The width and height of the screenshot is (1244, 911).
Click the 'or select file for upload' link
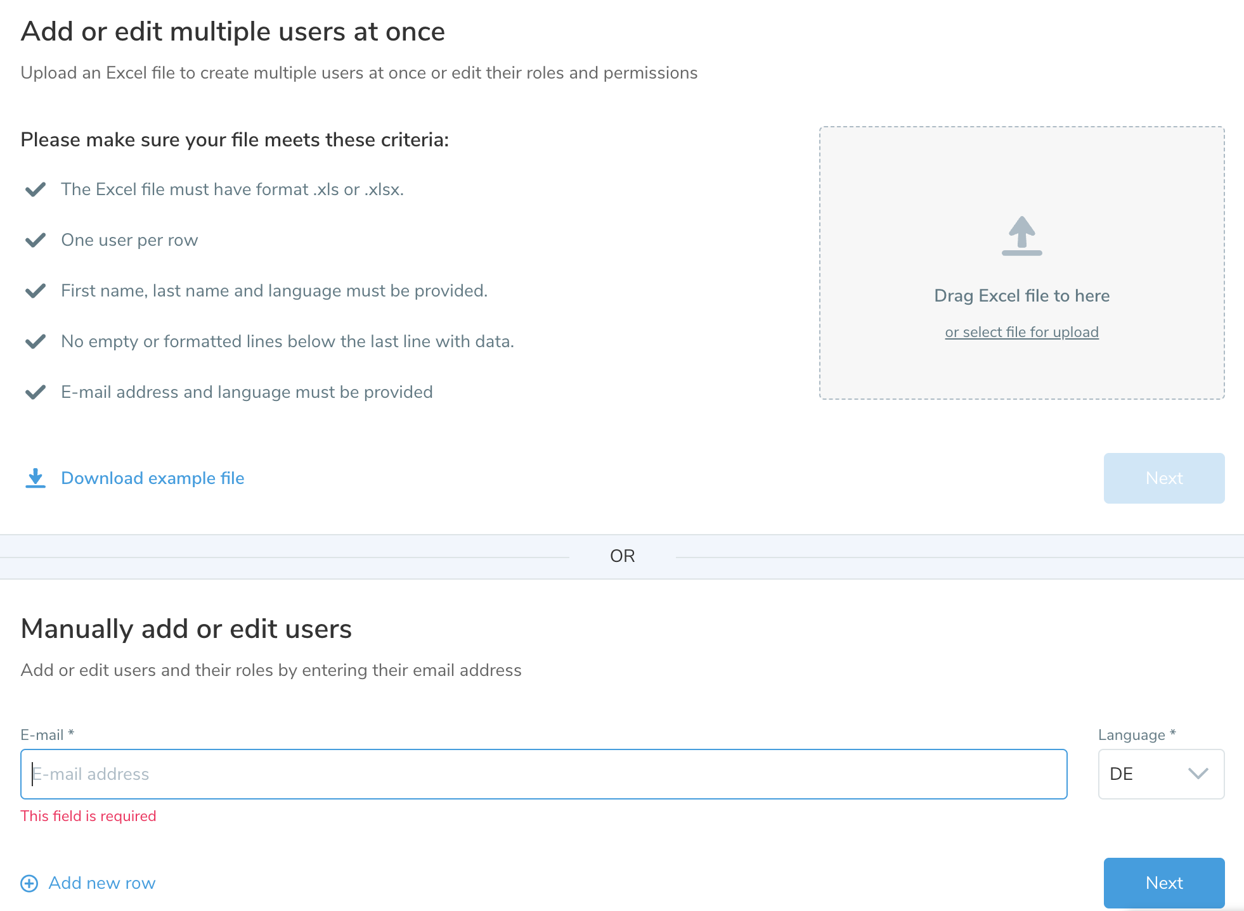[1021, 332]
